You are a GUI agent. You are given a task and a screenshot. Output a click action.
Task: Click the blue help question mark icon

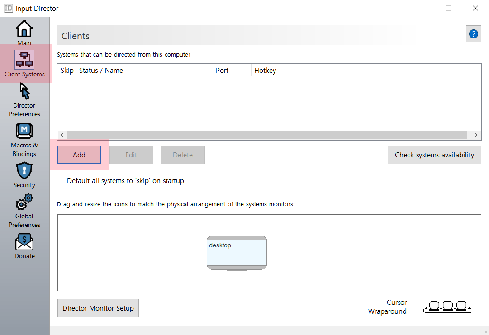(x=474, y=34)
